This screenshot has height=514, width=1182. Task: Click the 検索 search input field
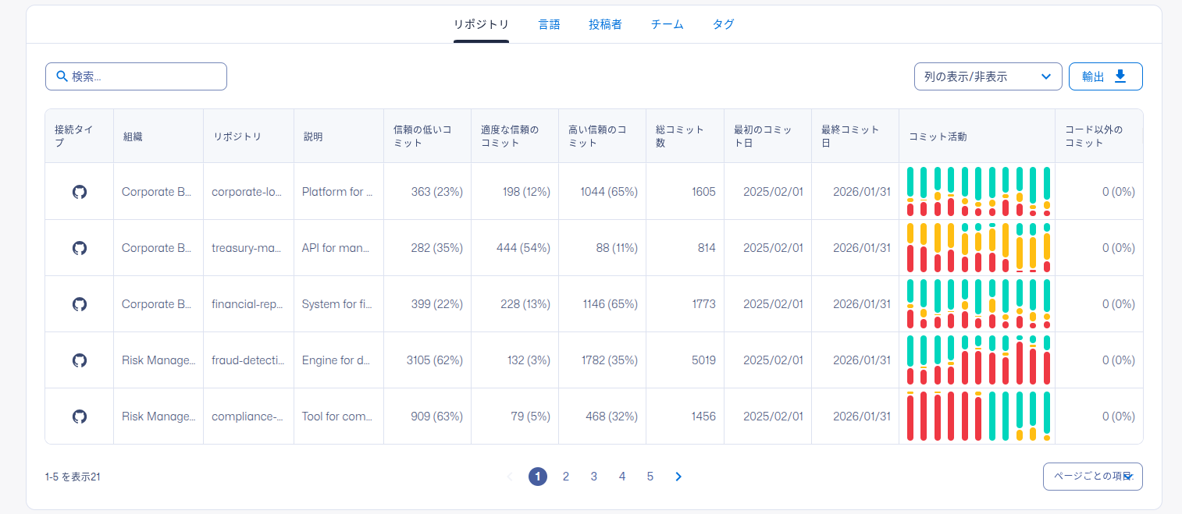pyautogui.click(x=144, y=76)
